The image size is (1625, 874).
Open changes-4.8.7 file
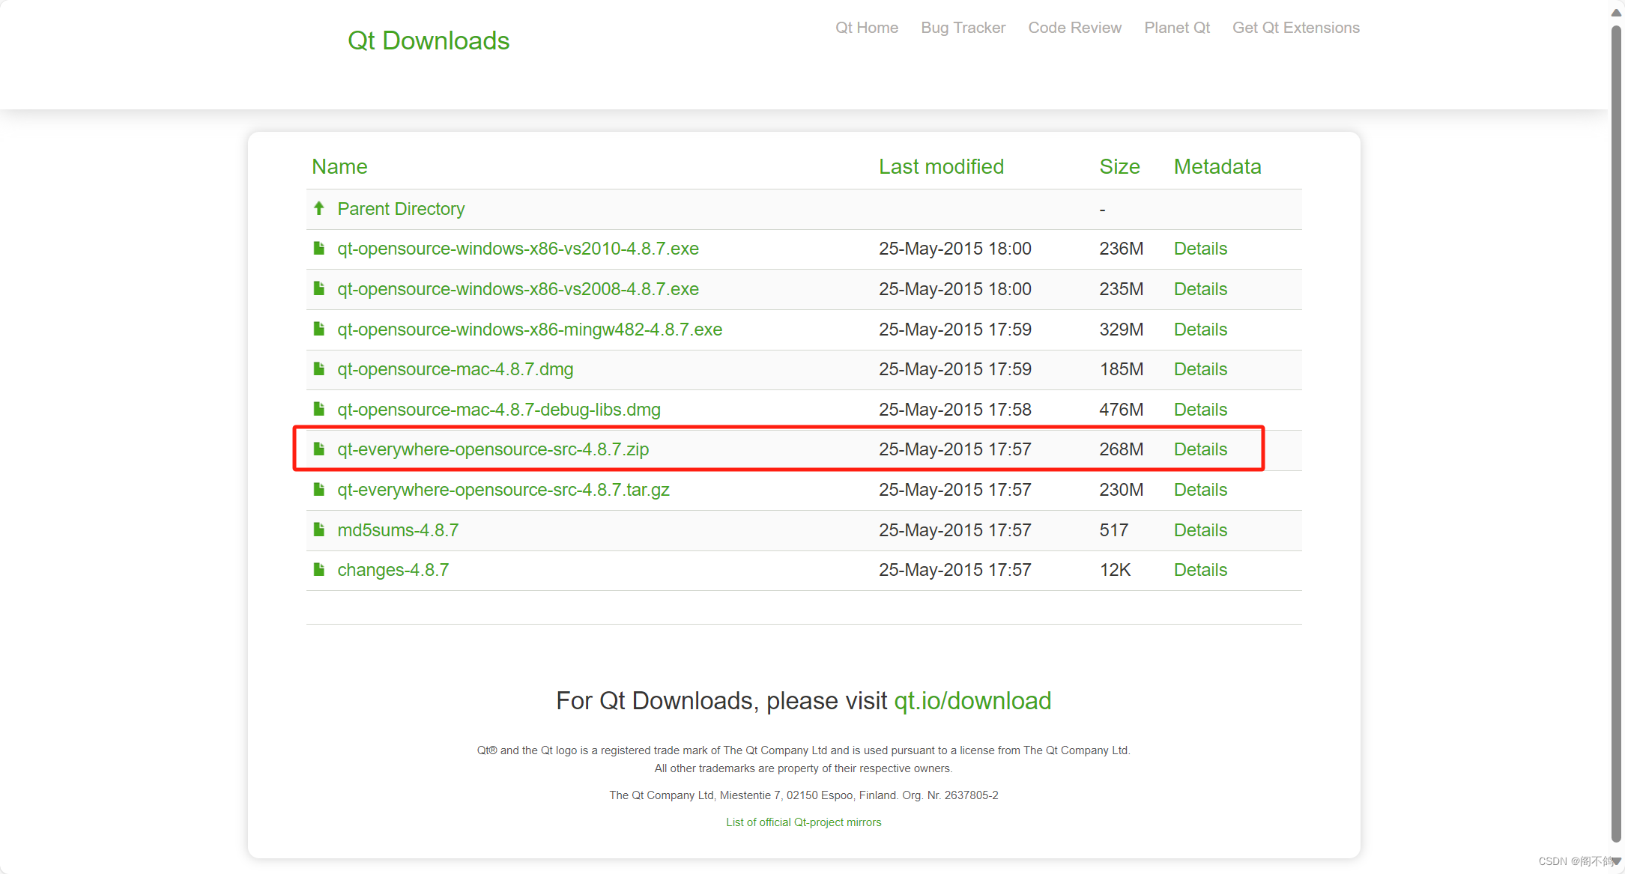pyautogui.click(x=393, y=570)
